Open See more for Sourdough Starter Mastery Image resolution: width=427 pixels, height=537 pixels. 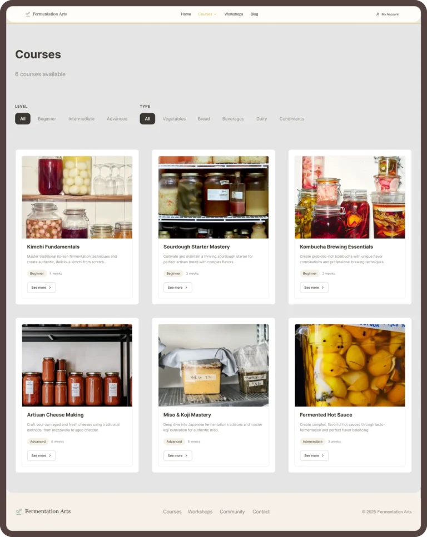(x=178, y=288)
